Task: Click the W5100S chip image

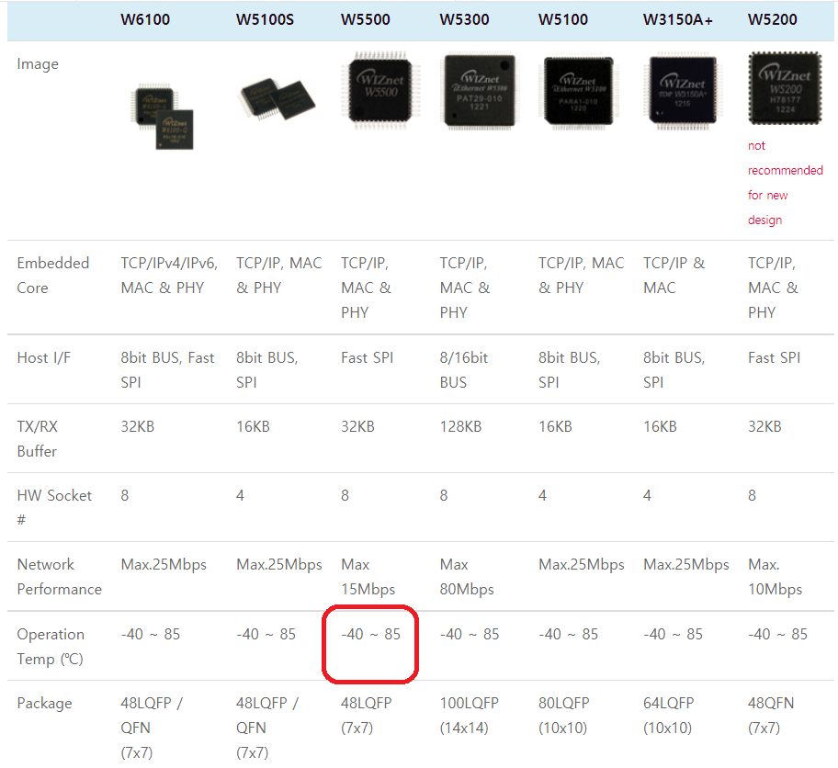Action: tap(277, 99)
